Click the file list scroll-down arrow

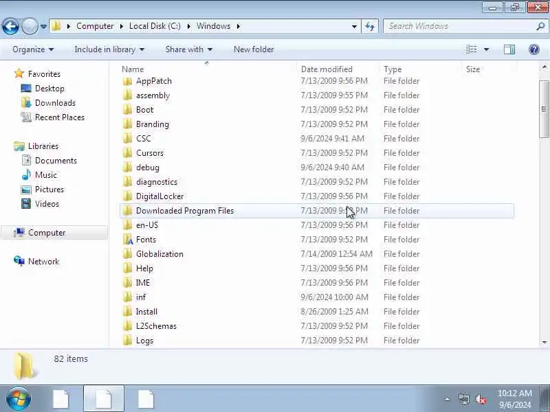coord(544,342)
